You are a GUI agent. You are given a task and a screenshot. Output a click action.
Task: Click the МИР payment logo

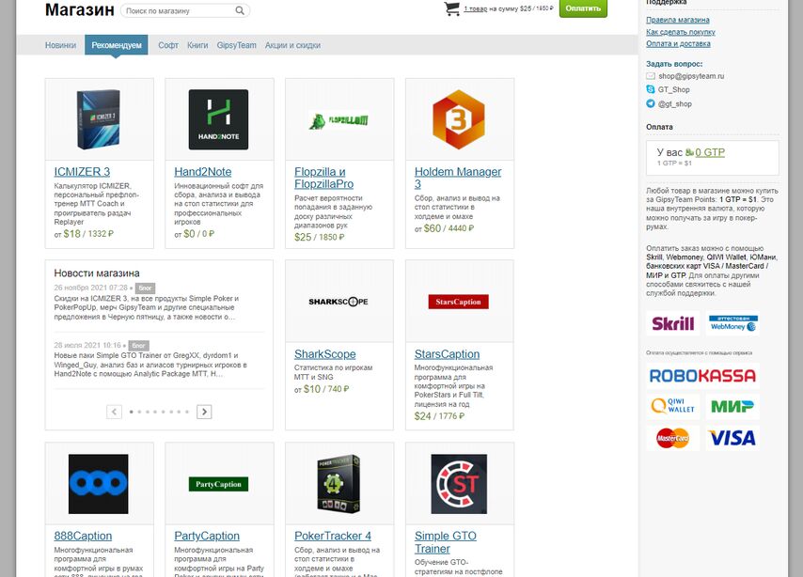(x=732, y=406)
